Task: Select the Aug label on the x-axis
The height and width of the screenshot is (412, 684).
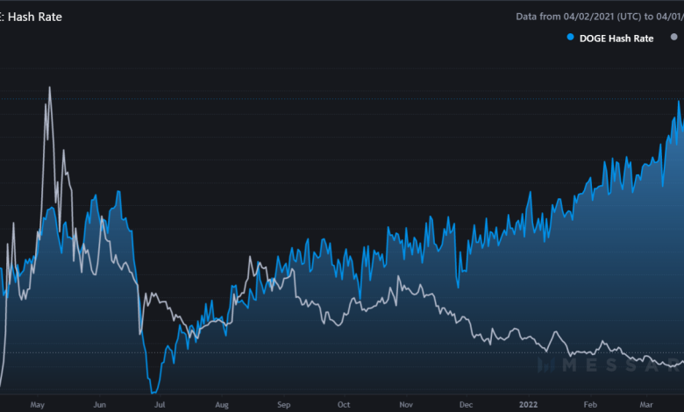Action: pos(222,405)
